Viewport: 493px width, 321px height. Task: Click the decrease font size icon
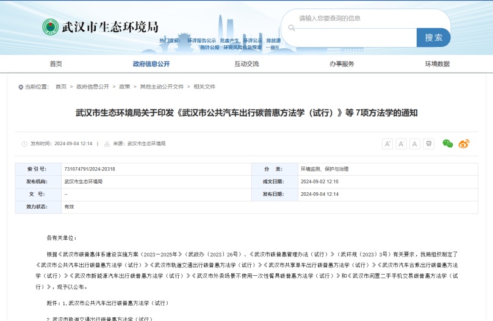click(401, 144)
